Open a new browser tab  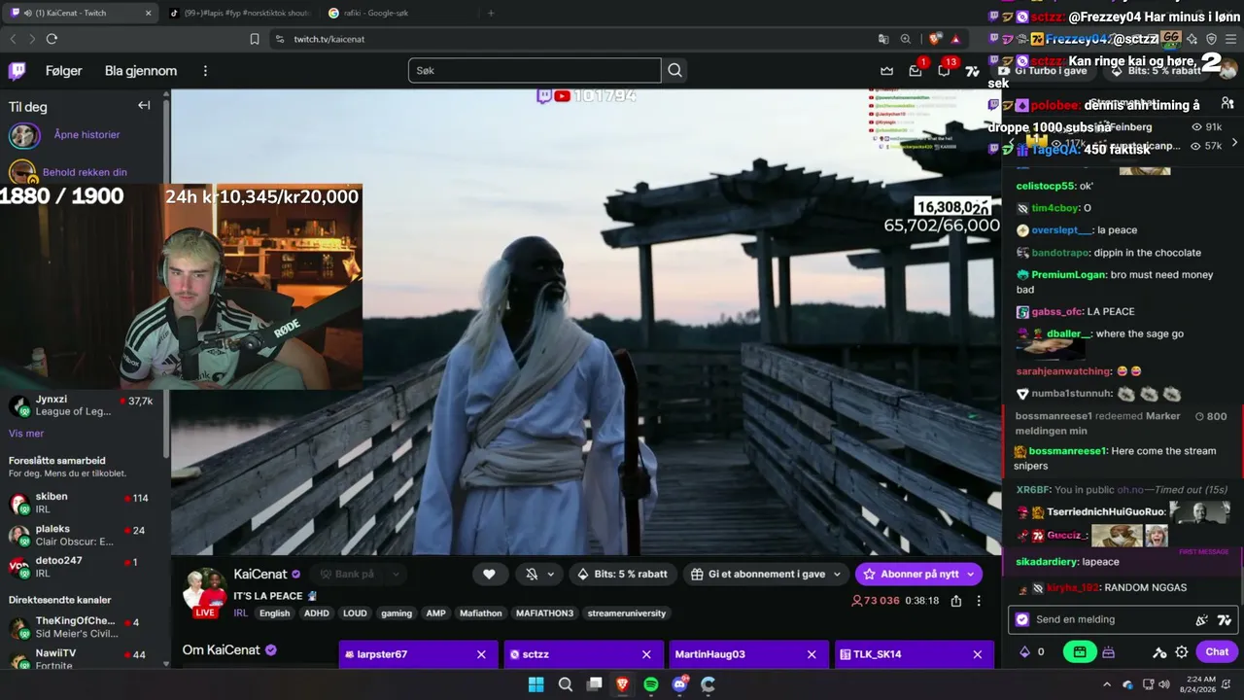coord(491,13)
